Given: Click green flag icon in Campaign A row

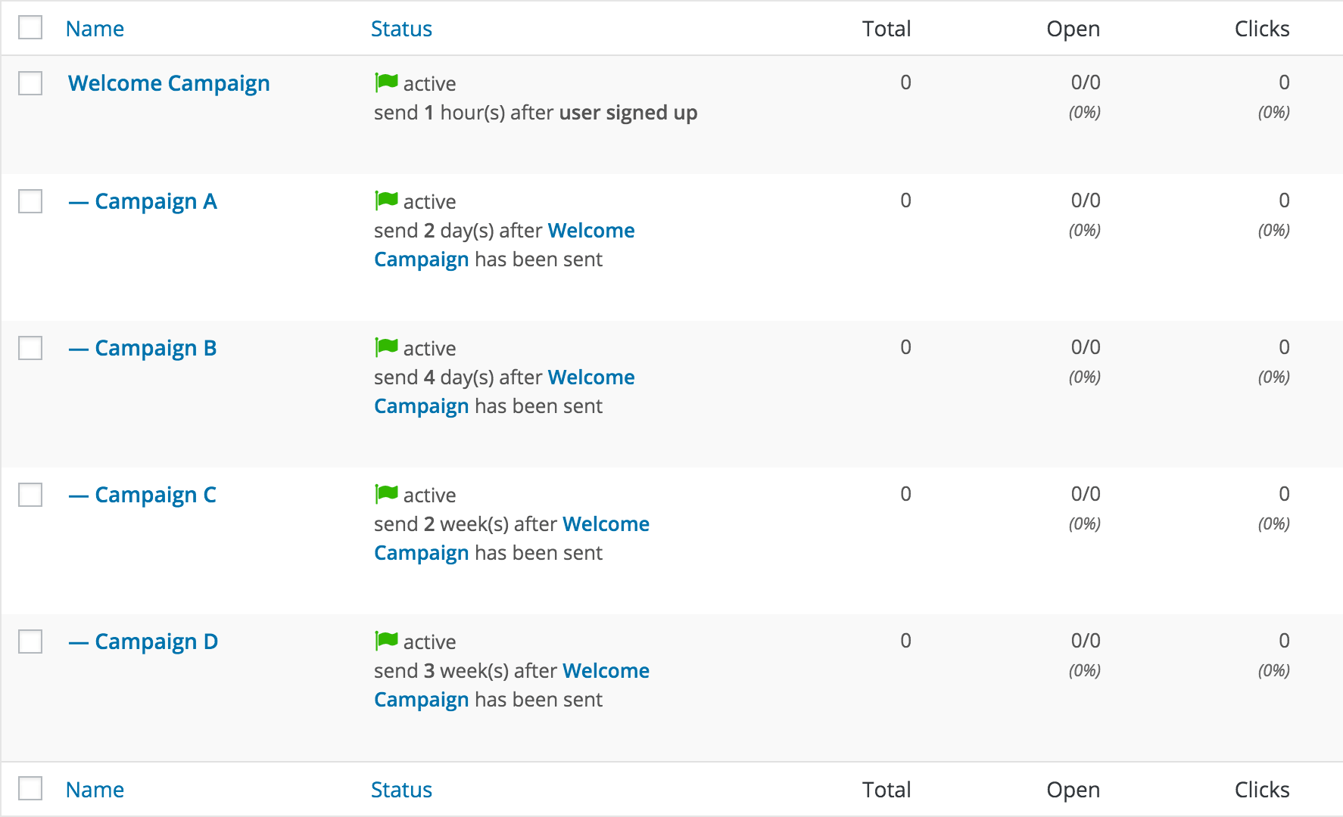Looking at the screenshot, I should [386, 200].
